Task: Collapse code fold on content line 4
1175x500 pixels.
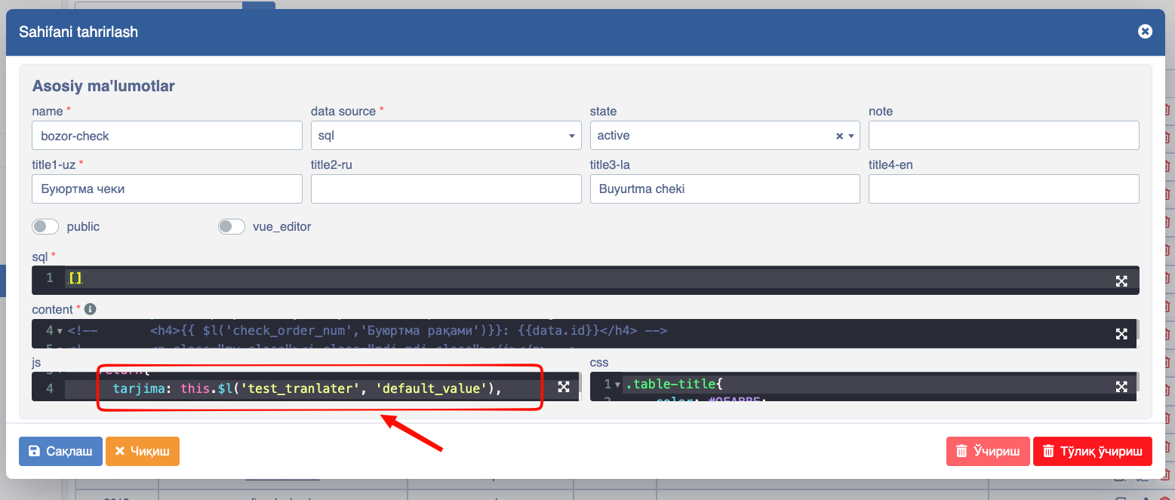Action: coord(60,331)
